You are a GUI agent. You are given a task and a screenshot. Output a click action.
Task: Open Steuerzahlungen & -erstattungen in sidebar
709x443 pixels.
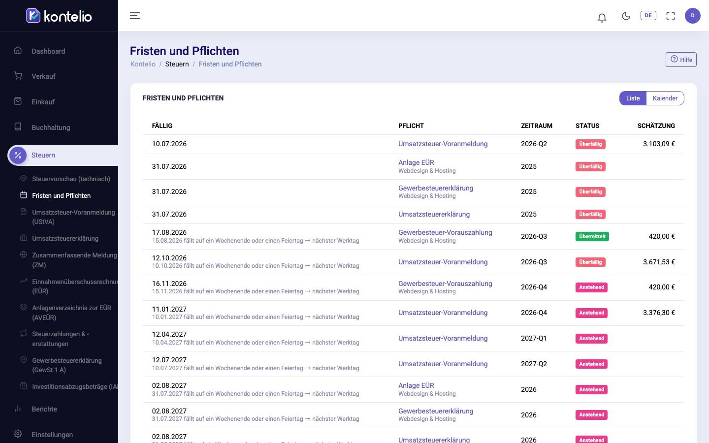60,339
